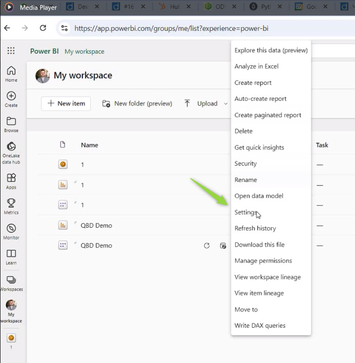
Task: Go back in the browser
Action: click(7, 28)
